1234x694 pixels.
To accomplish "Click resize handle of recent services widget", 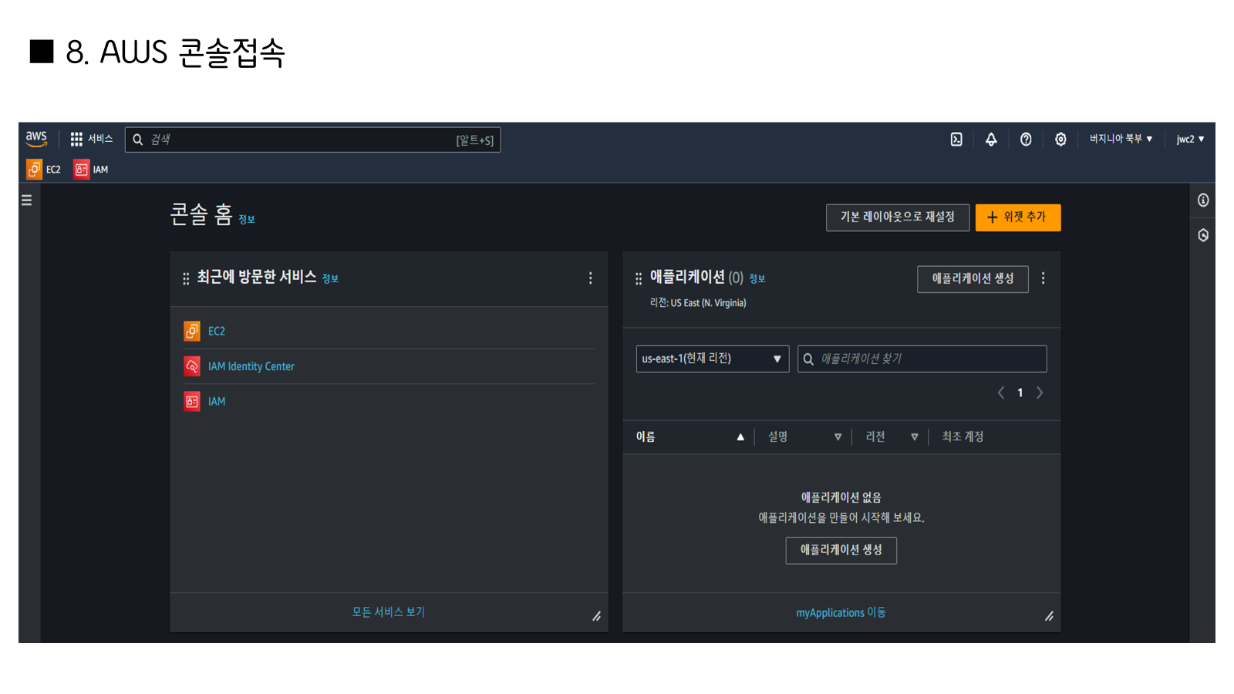I will [596, 616].
